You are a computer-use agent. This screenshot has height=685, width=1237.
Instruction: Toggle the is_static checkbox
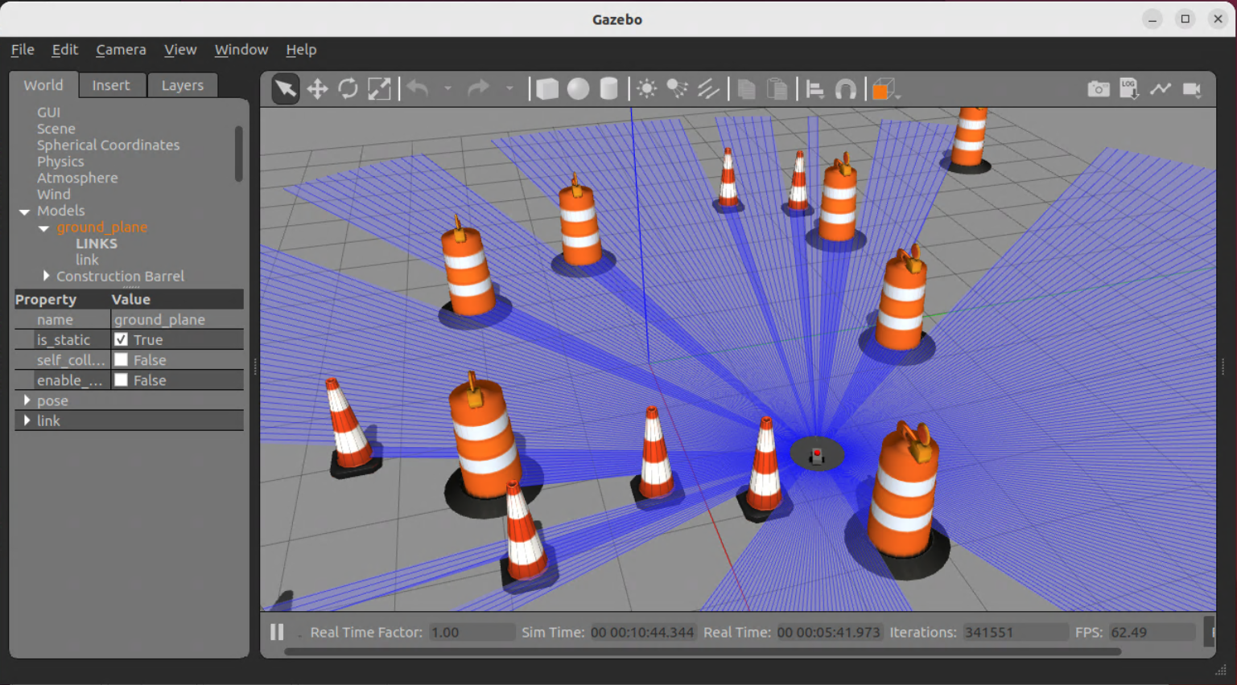tap(121, 339)
